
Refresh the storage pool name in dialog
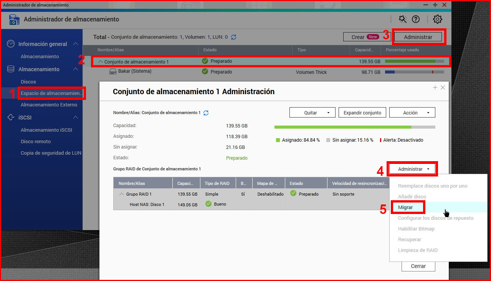tap(206, 113)
